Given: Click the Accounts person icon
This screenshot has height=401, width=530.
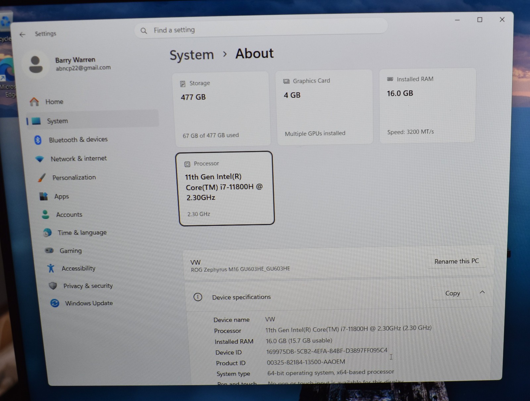Looking at the screenshot, I should pyautogui.click(x=45, y=214).
